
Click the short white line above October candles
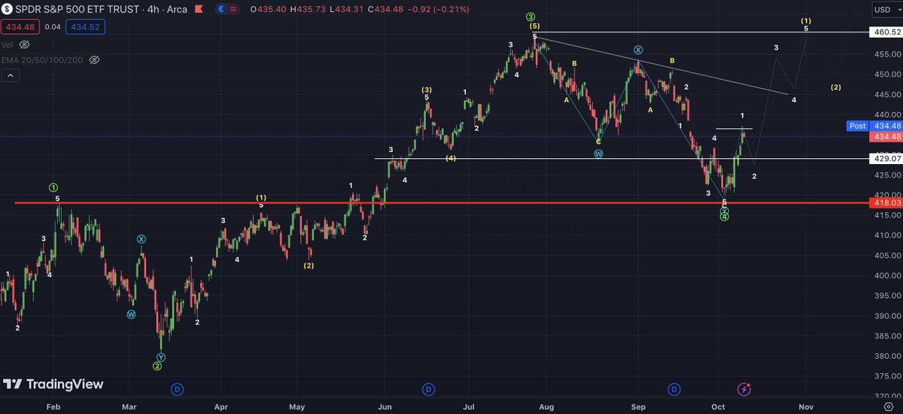[x=734, y=129]
